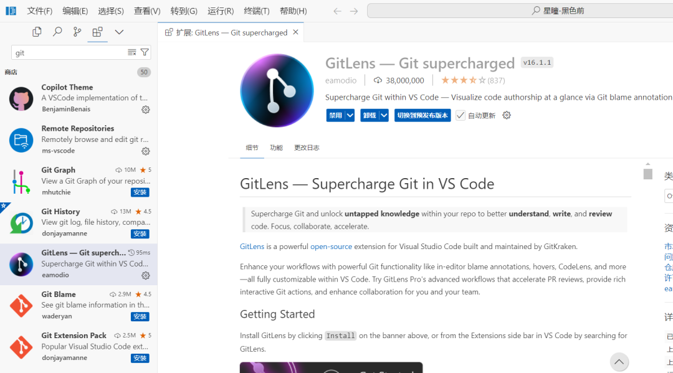Select Git Blame extension icon

point(21,306)
